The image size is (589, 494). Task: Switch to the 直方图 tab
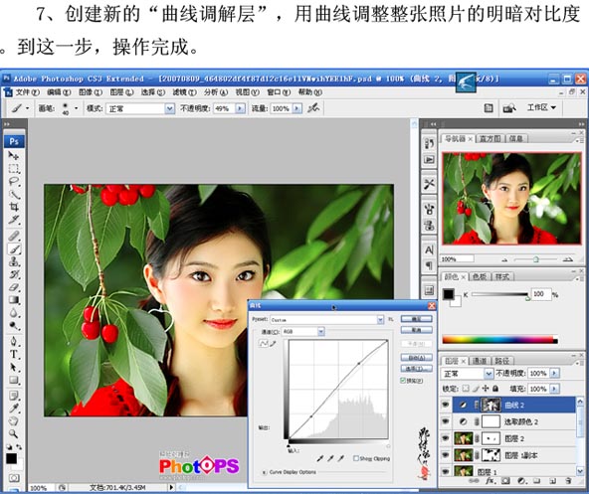coord(490,139)
